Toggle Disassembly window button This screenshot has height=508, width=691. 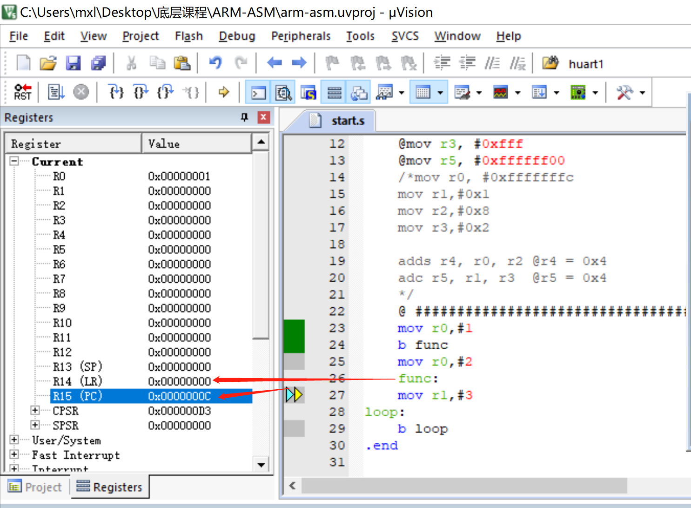(x=283, y=93)
